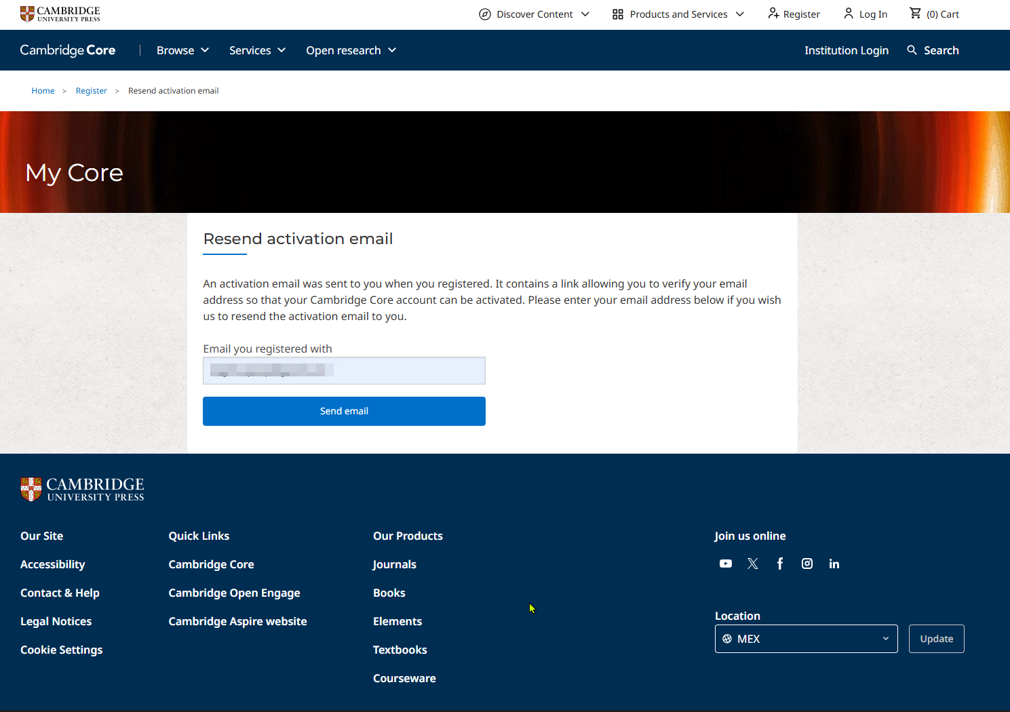Screen dimensions: 1010x712
Task: Open Cambridge Core quick link
Action: coord(211,564)
